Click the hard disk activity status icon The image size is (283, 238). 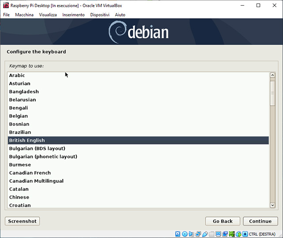point(178,234)
